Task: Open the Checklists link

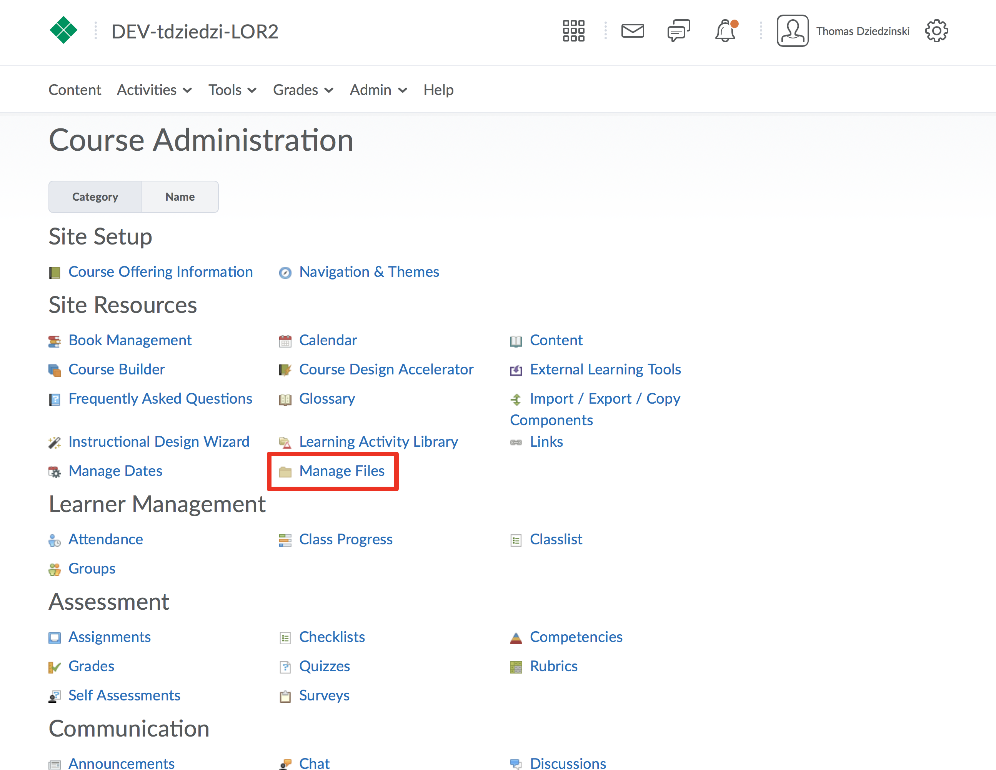Action: pos(332,637)
